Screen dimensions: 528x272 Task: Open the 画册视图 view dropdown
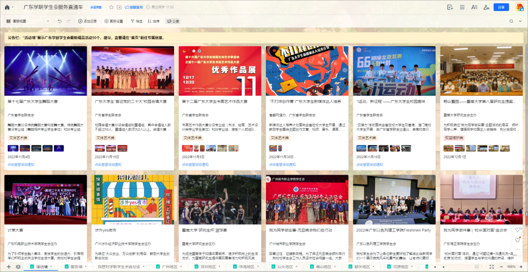point(28,21)
